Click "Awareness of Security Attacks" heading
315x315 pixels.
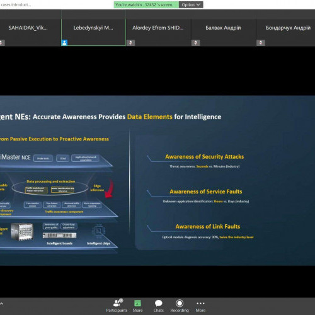click(205, 157)
